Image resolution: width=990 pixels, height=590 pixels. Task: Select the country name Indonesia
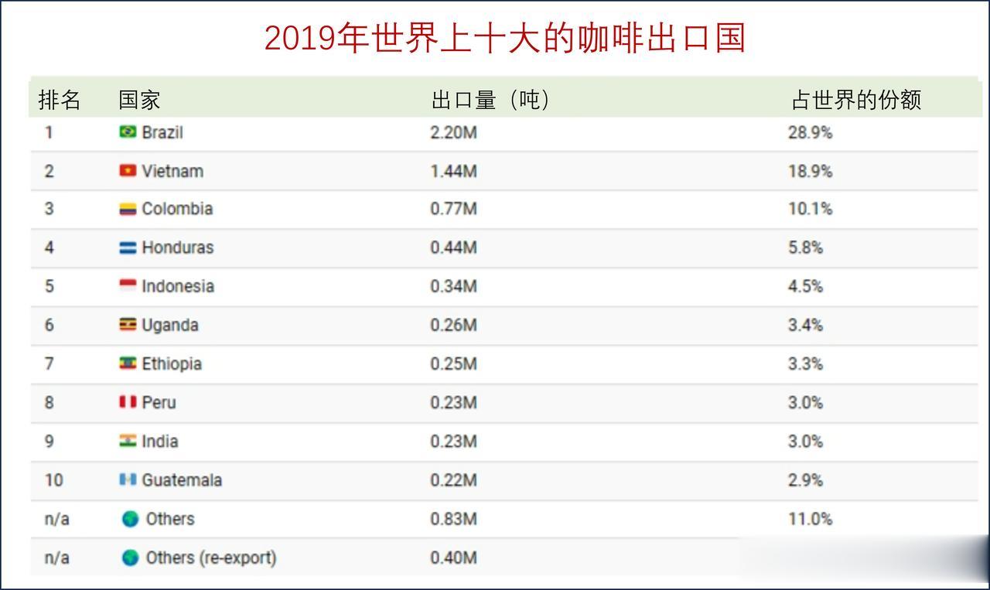pos(178,286)
